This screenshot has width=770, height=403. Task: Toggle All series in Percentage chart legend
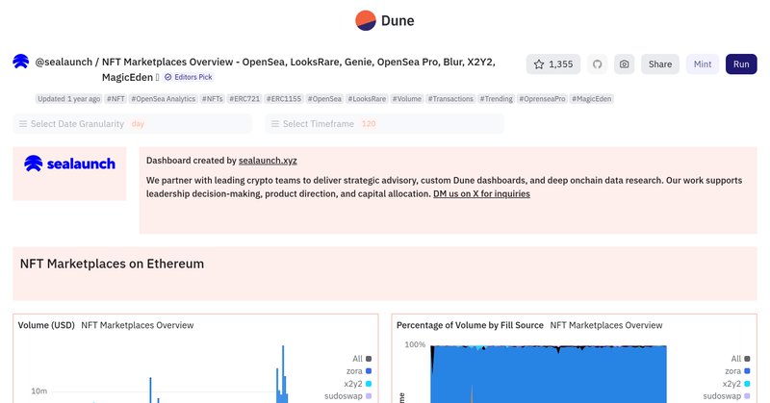[x=740, y=359]
